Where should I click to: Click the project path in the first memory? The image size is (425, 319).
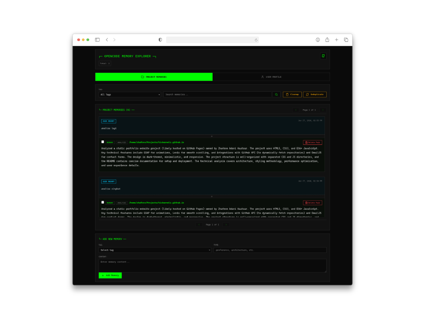click(156, 142)
